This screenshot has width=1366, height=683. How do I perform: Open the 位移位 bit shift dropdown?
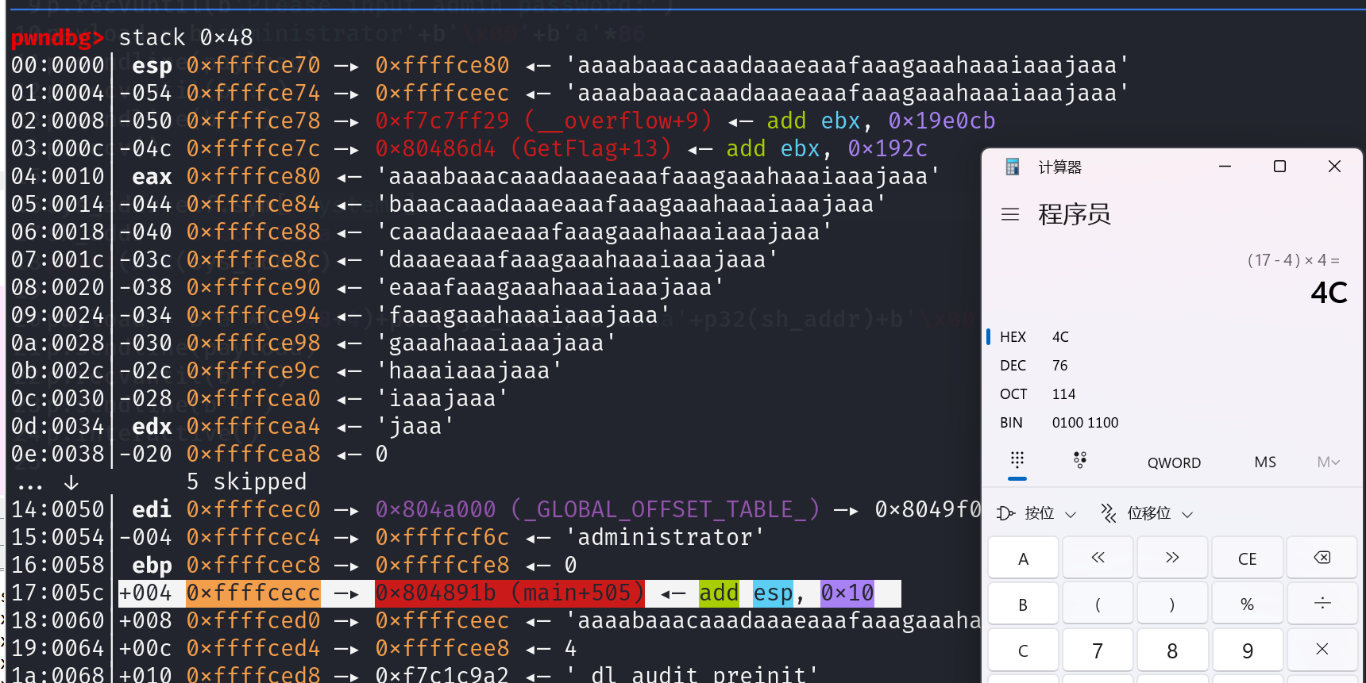pos(1148,513)
